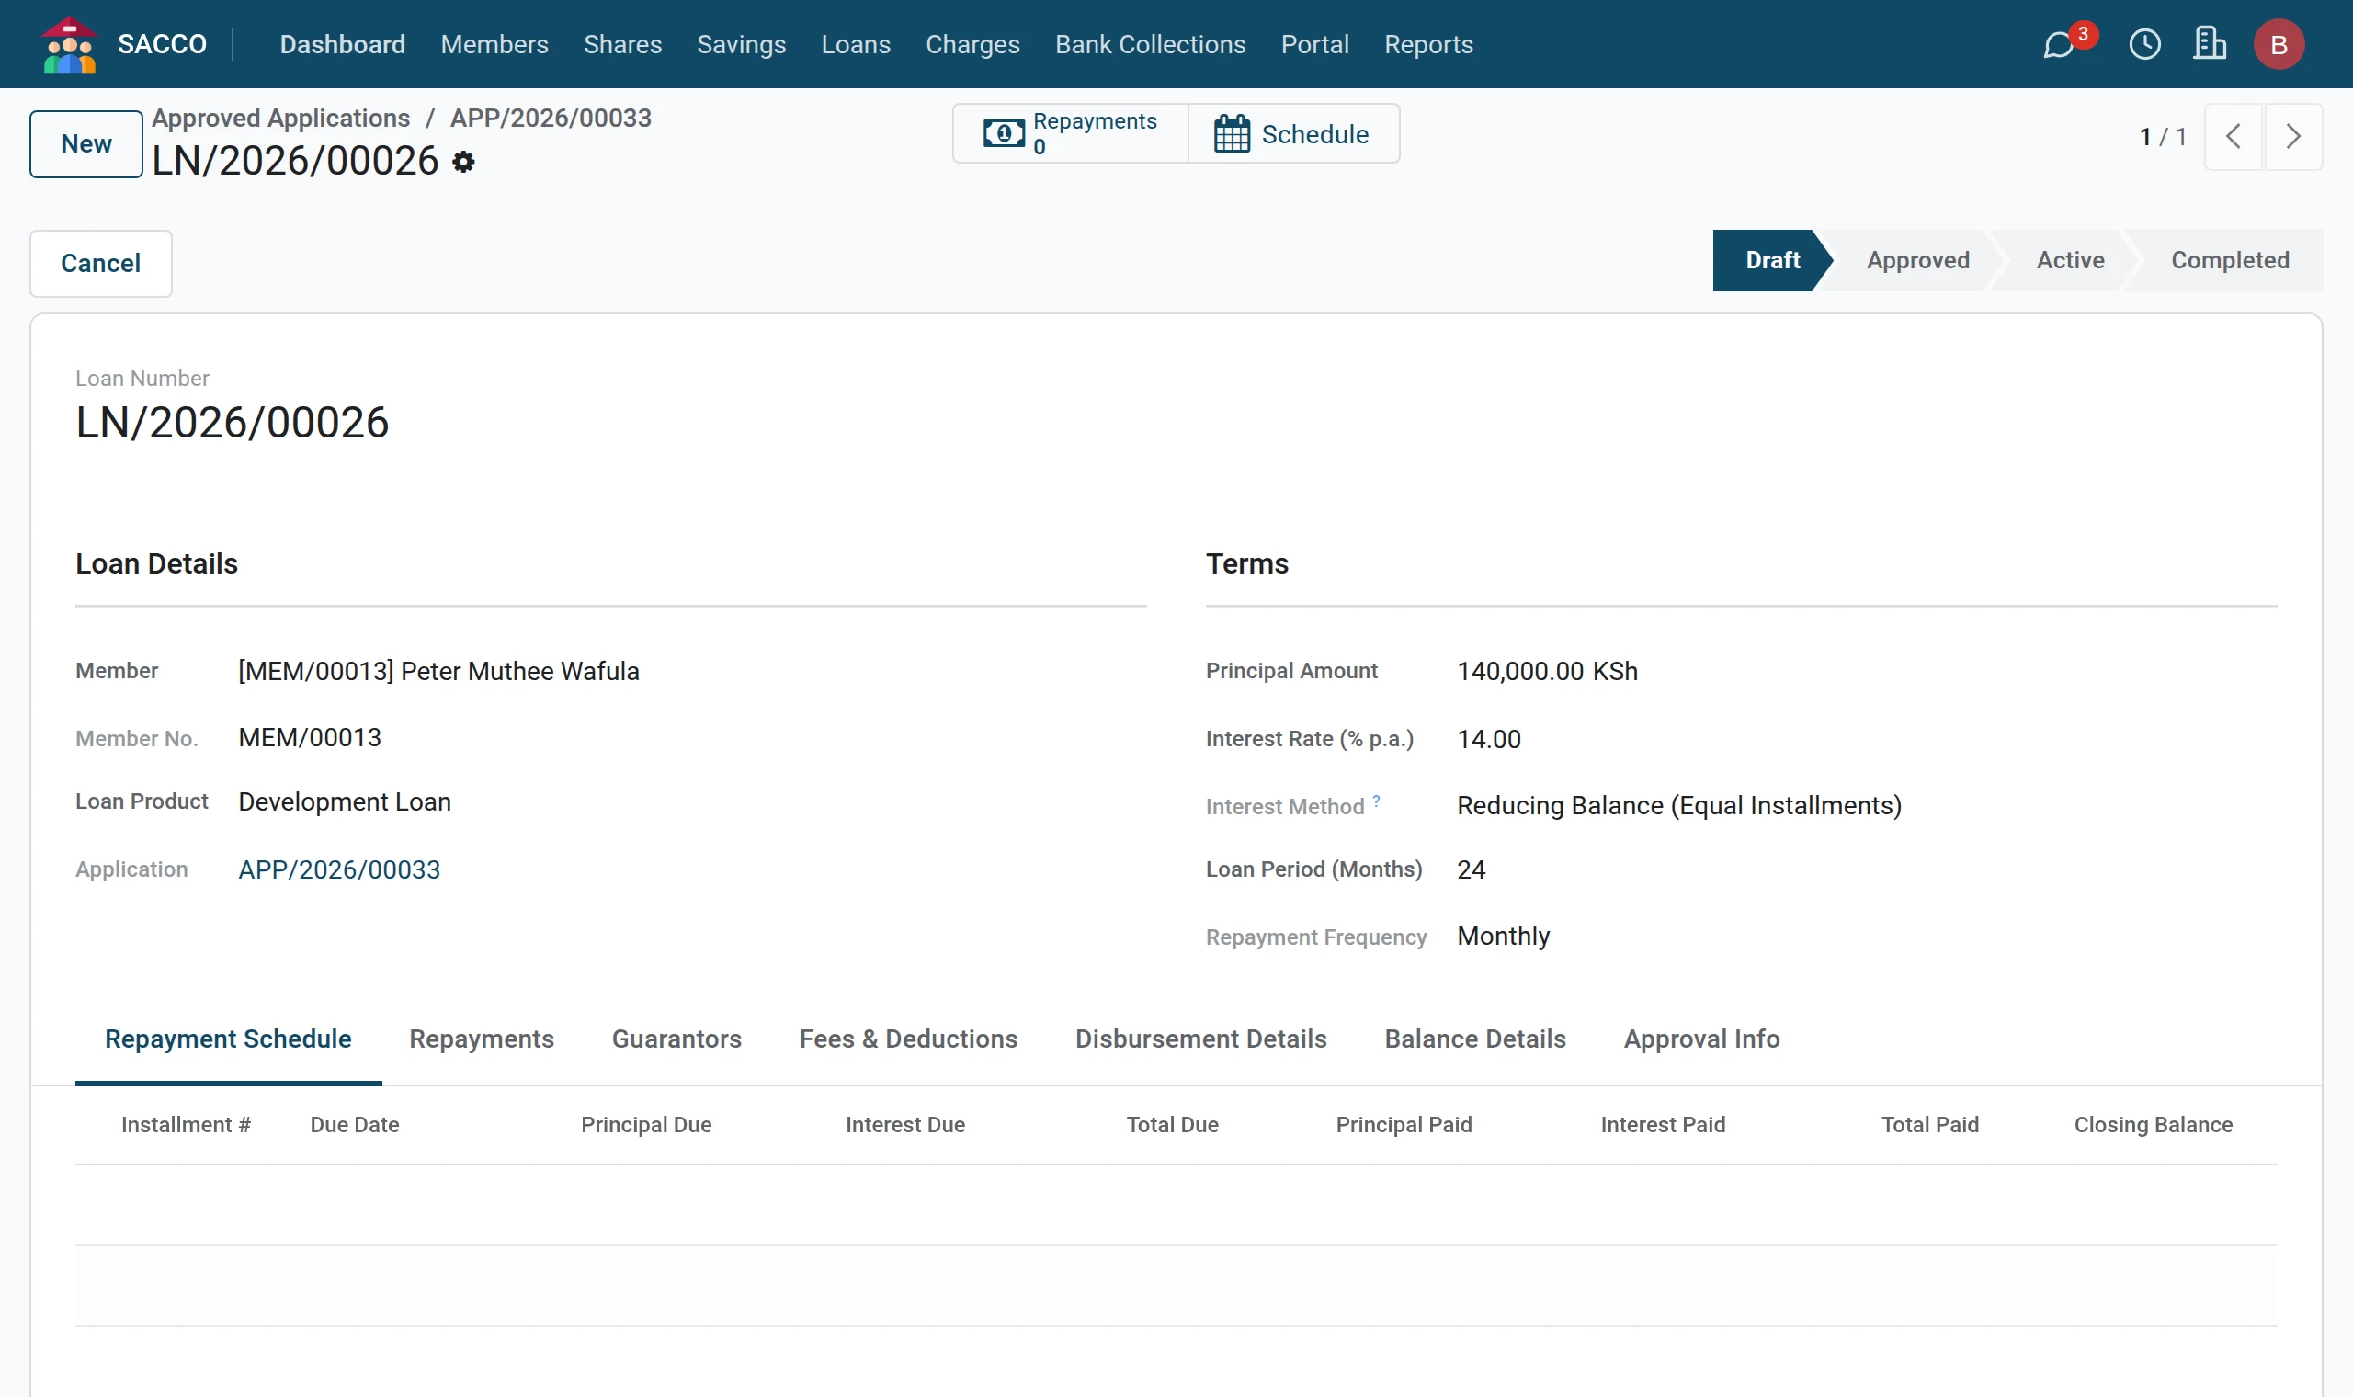Open the Application APP/2026/00033 field link
2353x1397 pixels.
click(339, 869)
